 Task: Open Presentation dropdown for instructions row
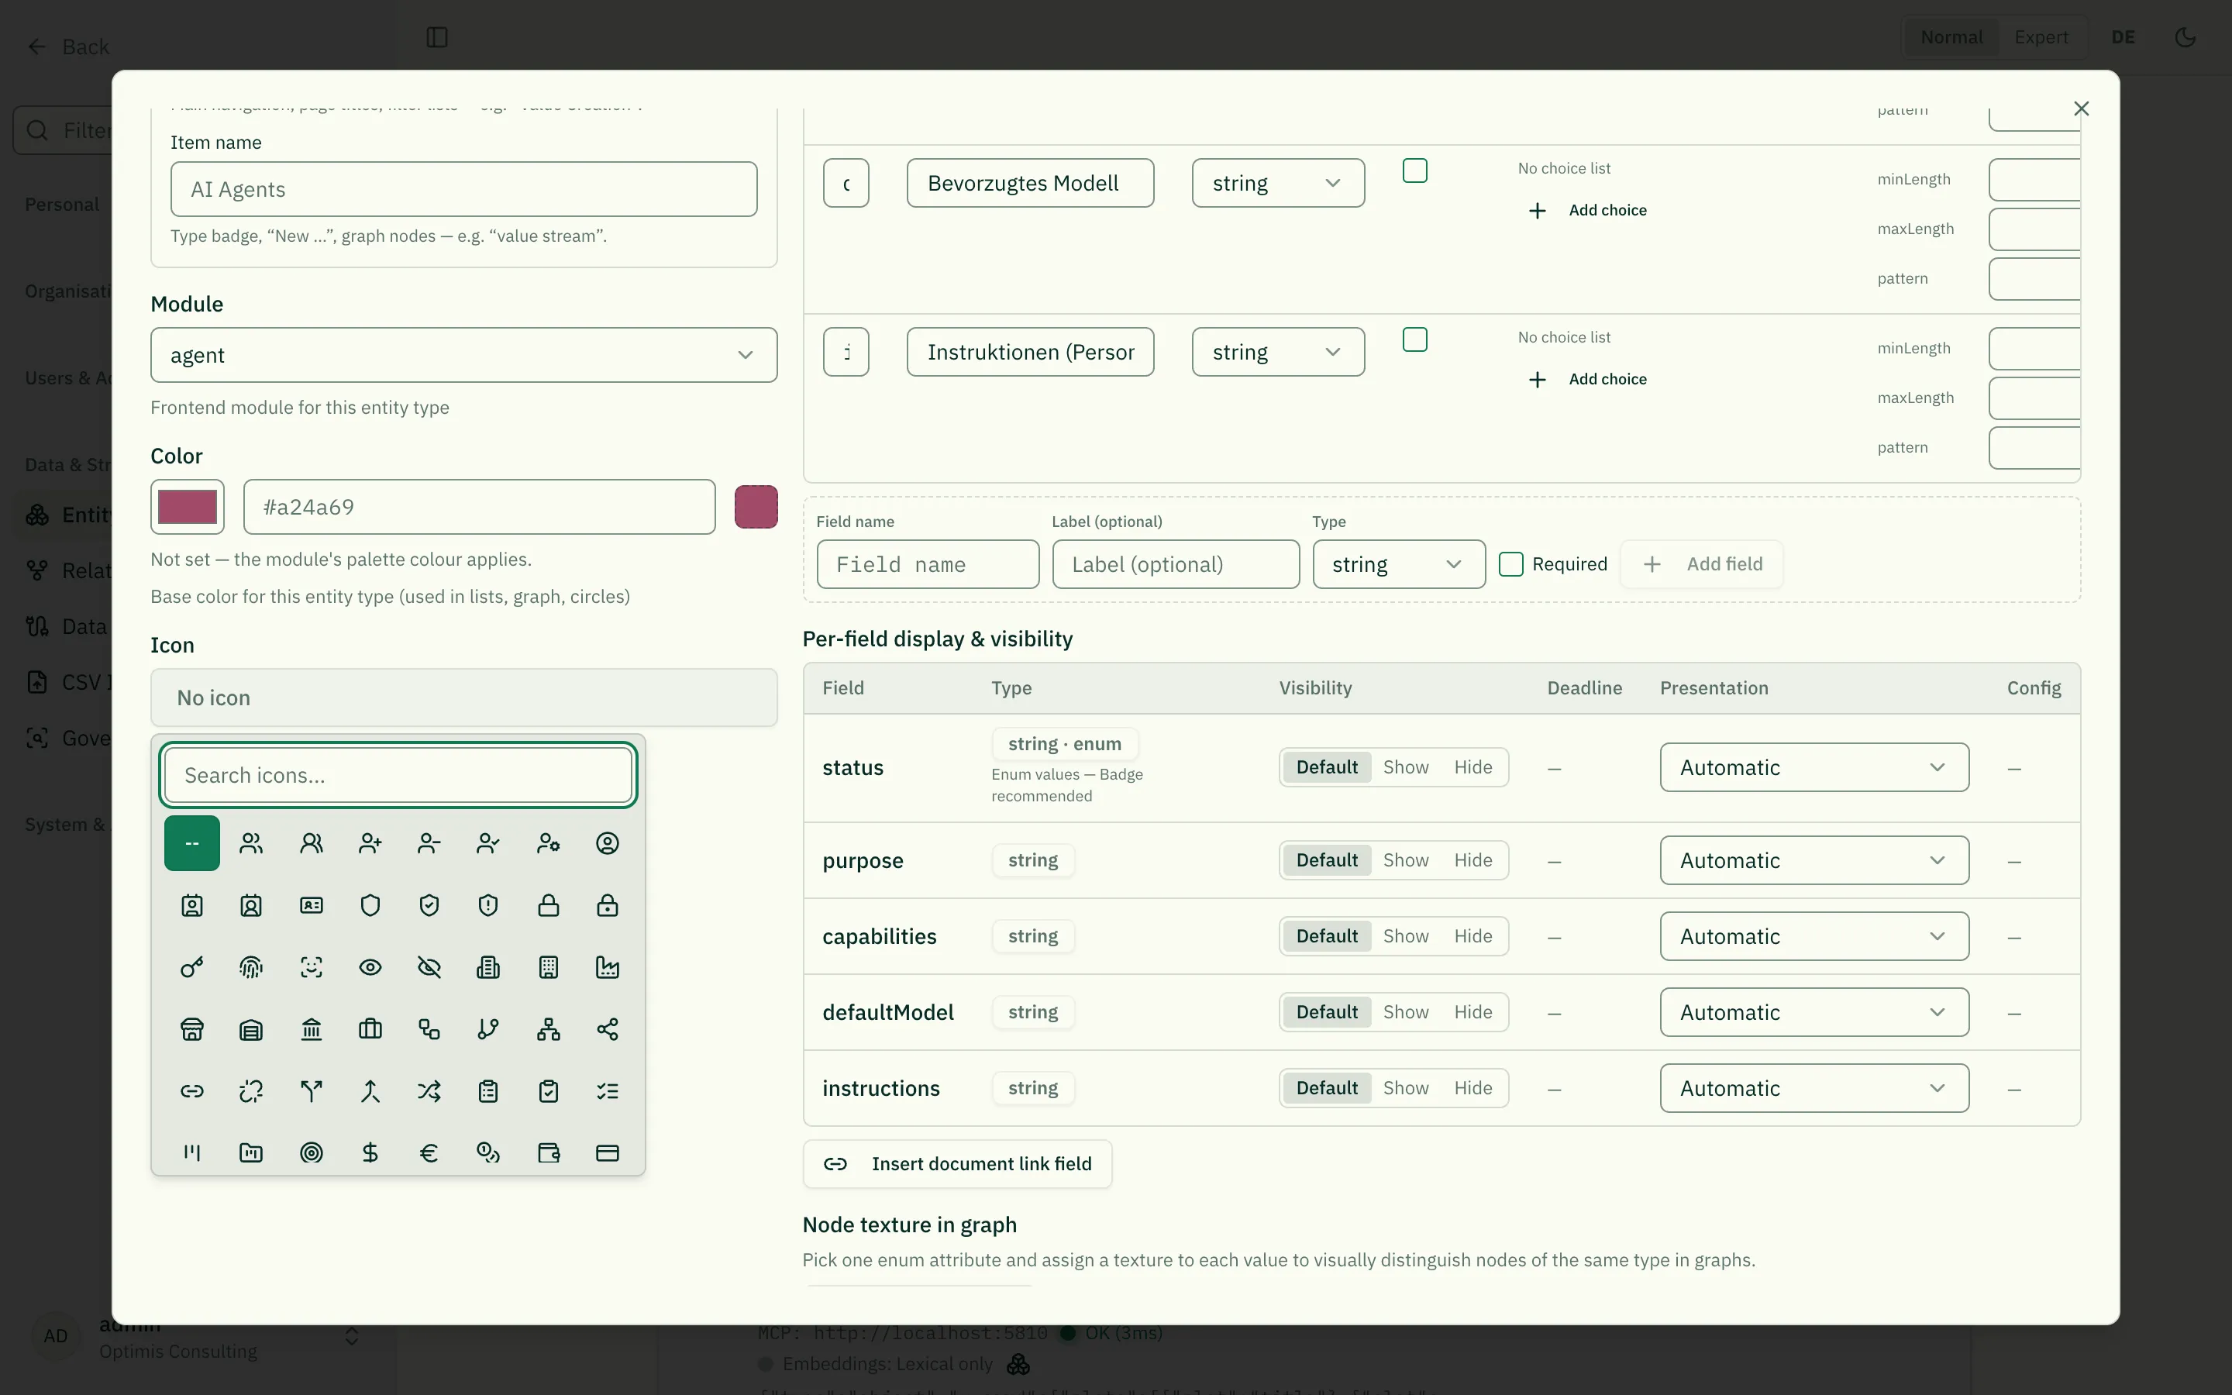coord(1813,1088)
